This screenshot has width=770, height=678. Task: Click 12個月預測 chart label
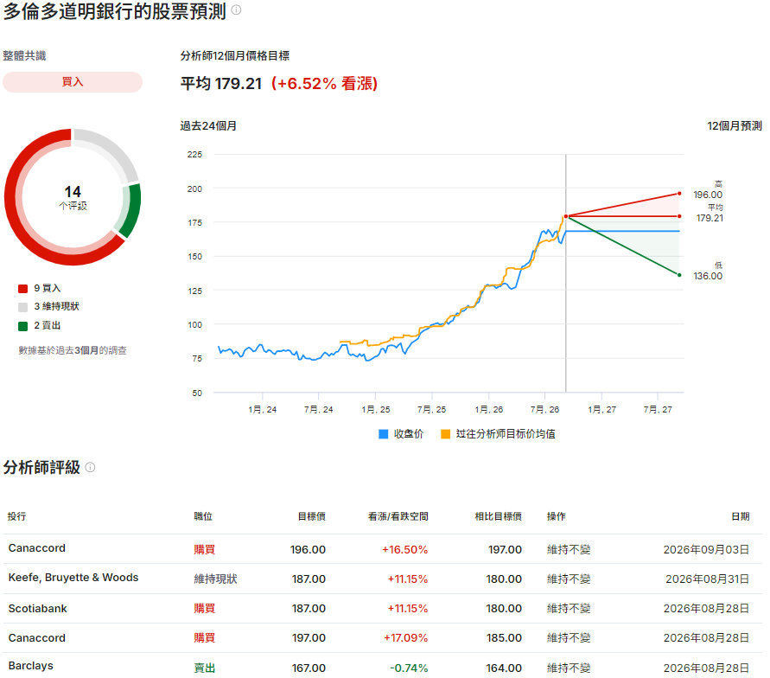pyautogui.click(x=735, y=126)
